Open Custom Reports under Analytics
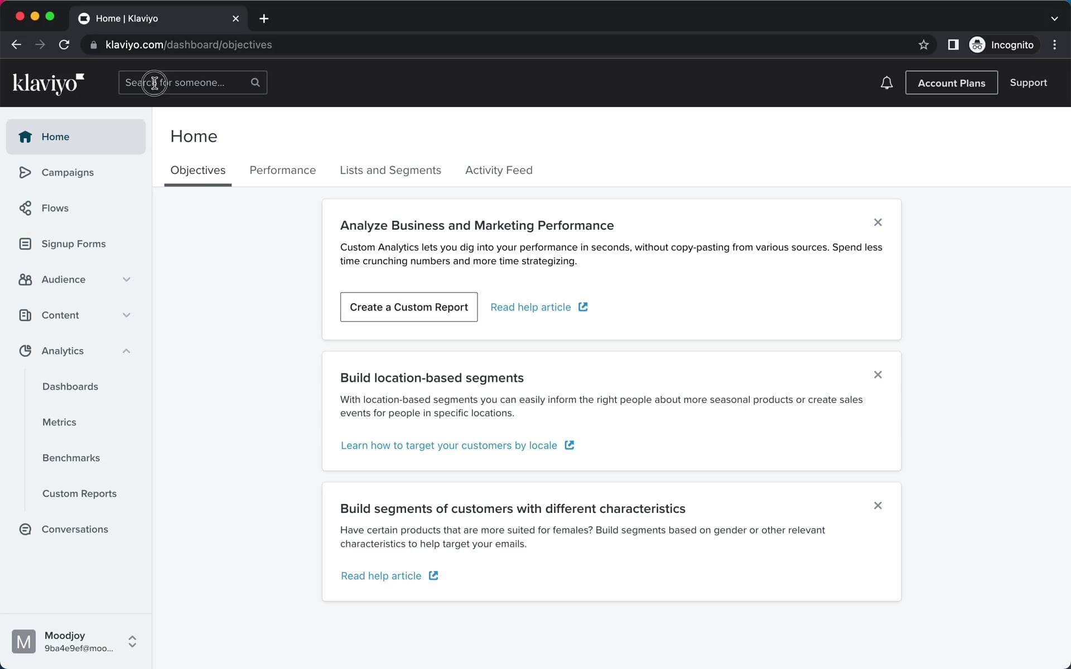Viewport: 1071px width, 669px height. 79,493
